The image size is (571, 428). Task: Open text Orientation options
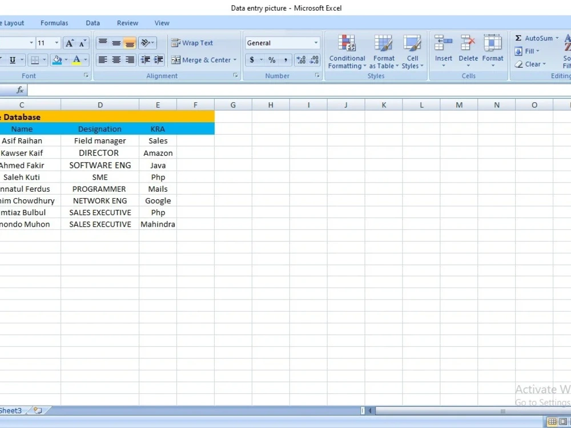point(147,43)
